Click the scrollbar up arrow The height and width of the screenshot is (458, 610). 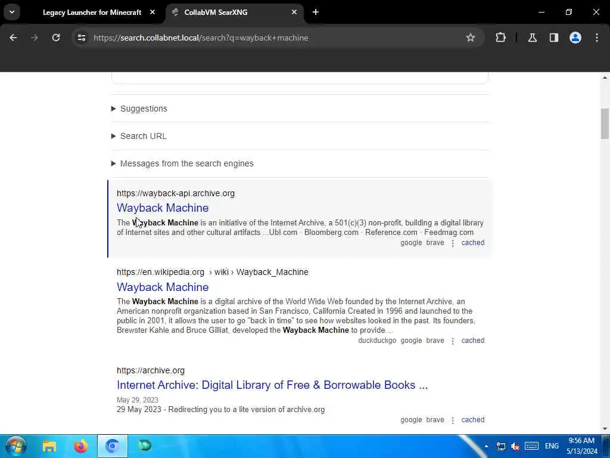(605, 78)
